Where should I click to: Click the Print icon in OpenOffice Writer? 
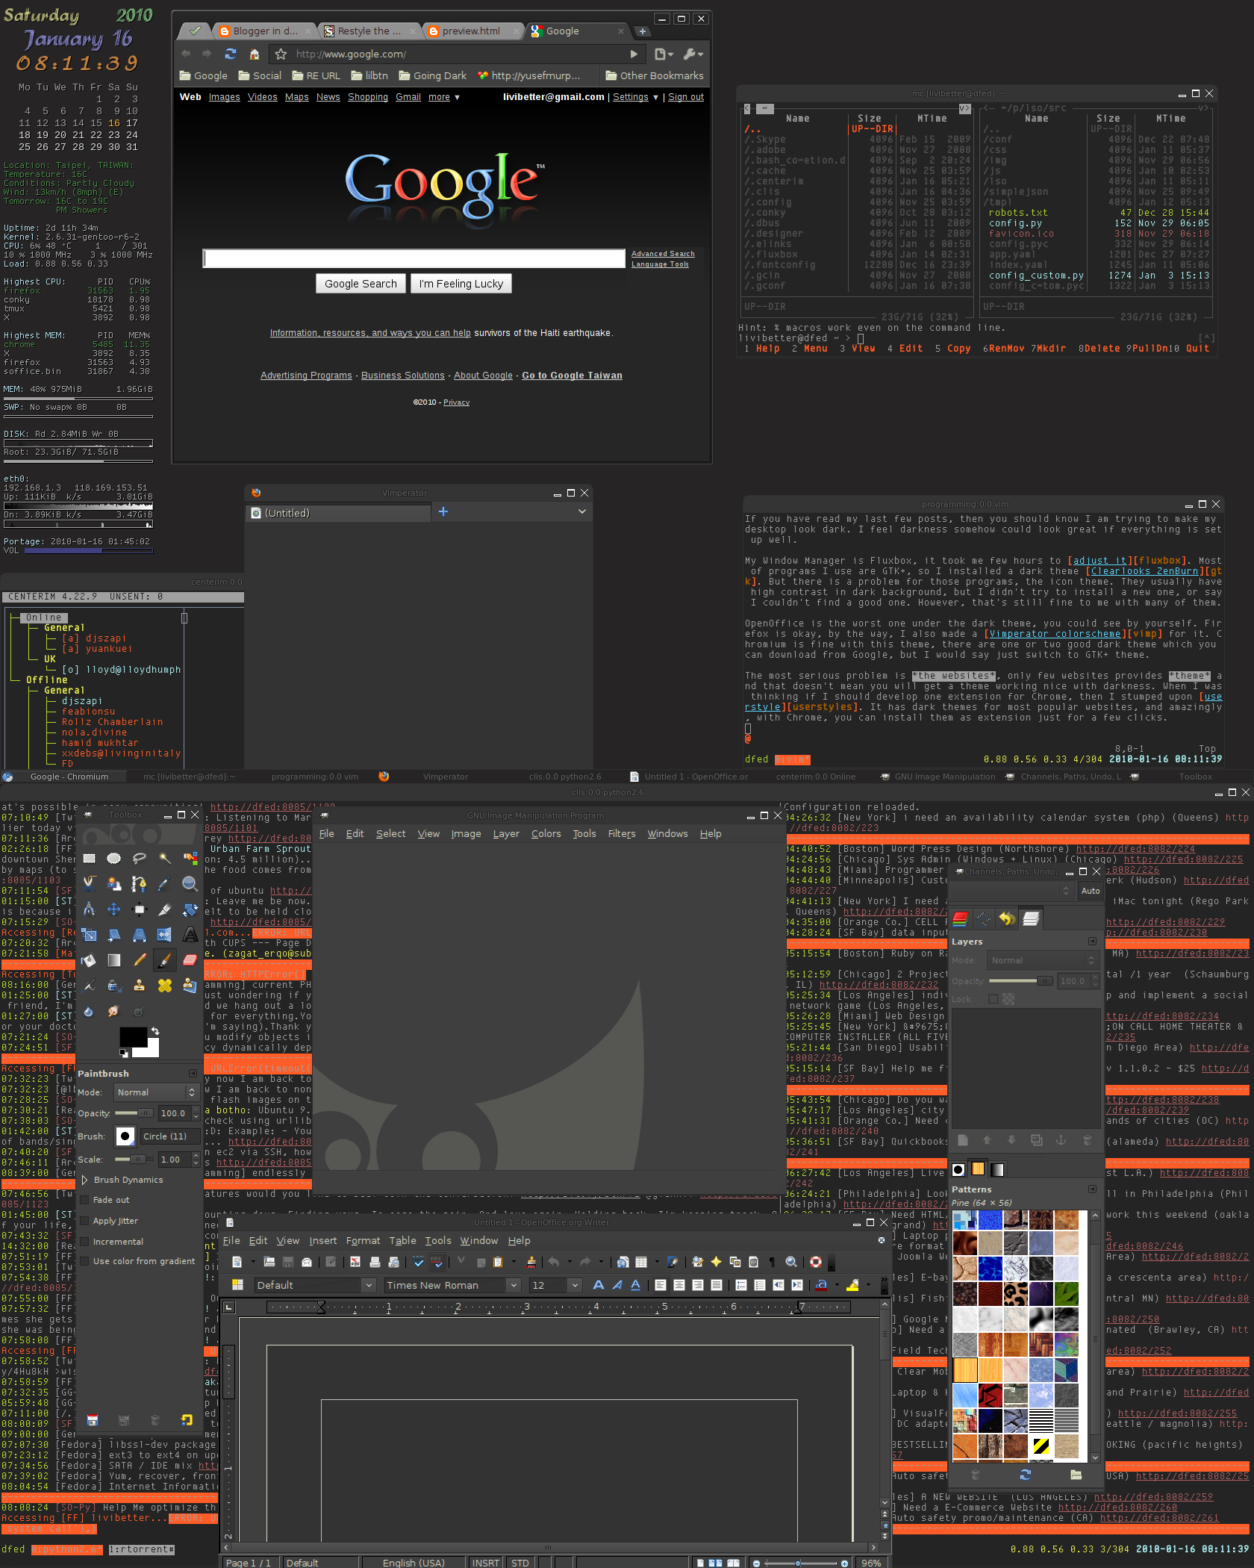375,1262
